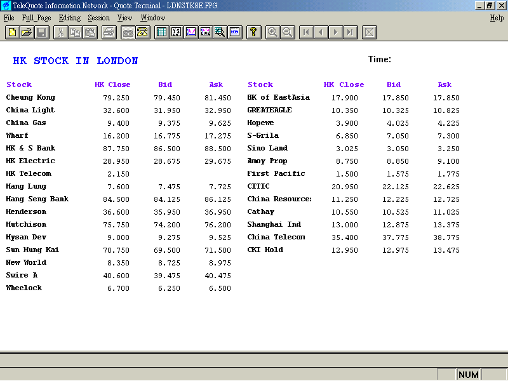
Task: Click the tick chart icon
Action: point(177,32)
